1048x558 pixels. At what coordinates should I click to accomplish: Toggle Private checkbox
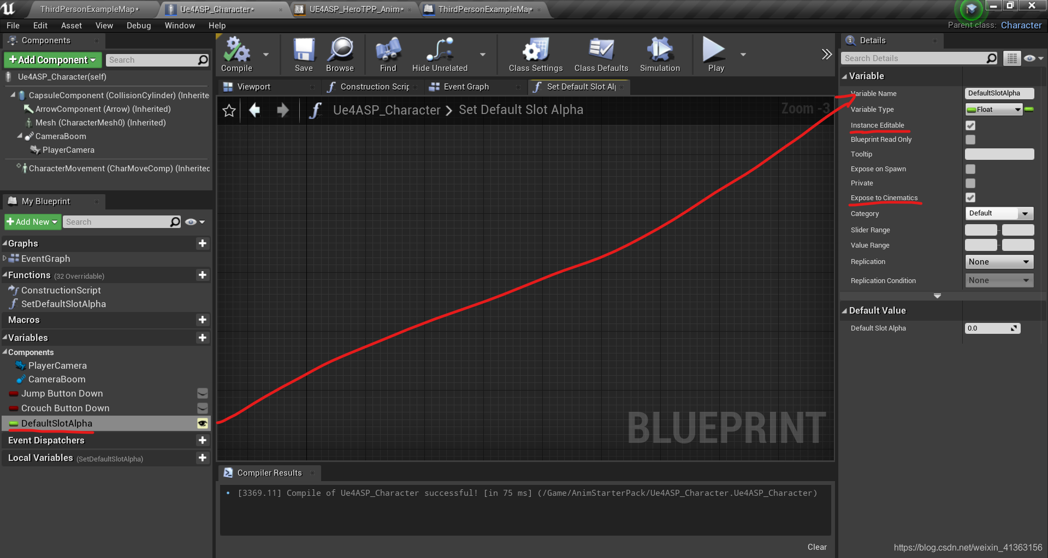pos(970,183)
